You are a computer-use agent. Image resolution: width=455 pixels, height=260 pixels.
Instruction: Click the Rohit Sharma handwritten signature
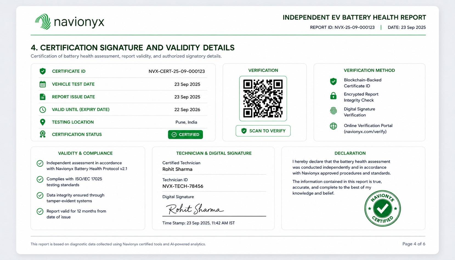tap(195, 209)
